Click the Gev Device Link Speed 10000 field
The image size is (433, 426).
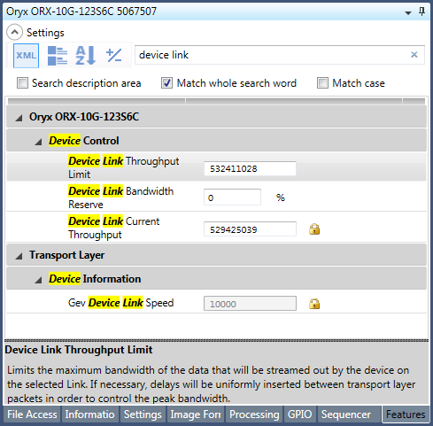(250, 304)
